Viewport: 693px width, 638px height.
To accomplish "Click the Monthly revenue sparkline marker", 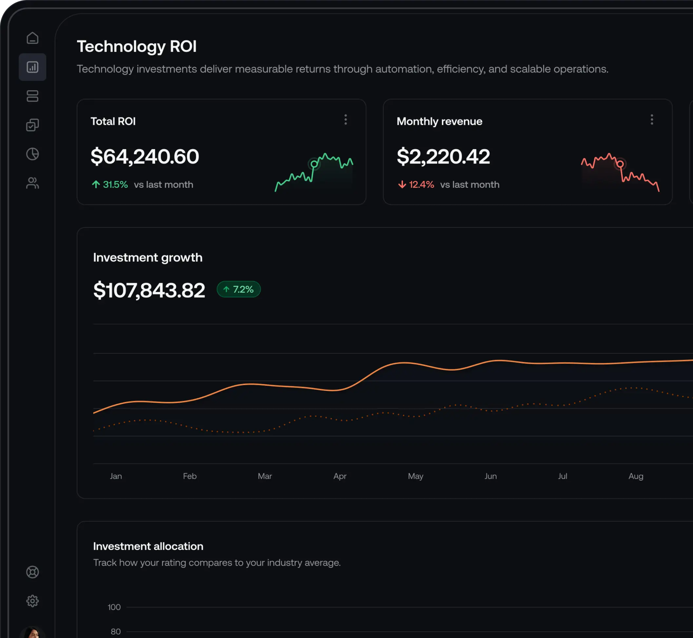I will tap(620, 164).
